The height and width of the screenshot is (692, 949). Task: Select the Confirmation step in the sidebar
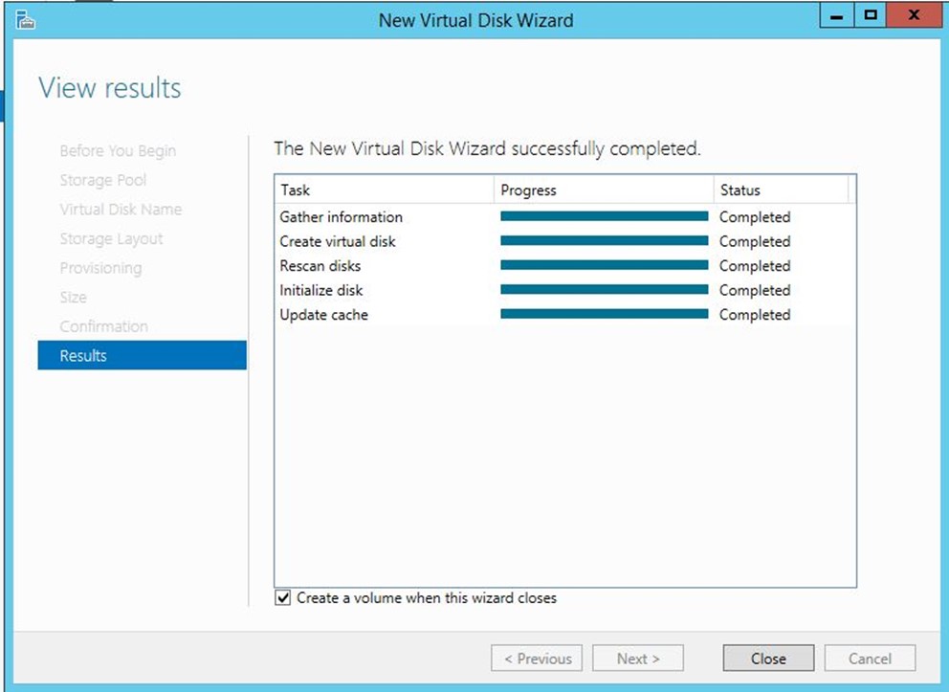[x=103, y=326]
